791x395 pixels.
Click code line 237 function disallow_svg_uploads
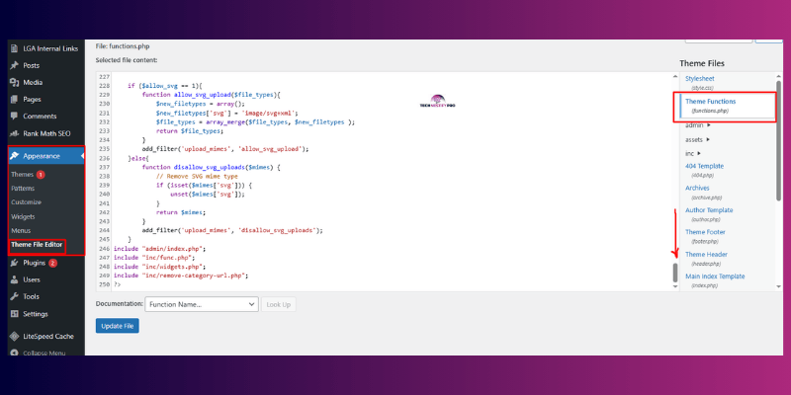[x=211, y=167]
